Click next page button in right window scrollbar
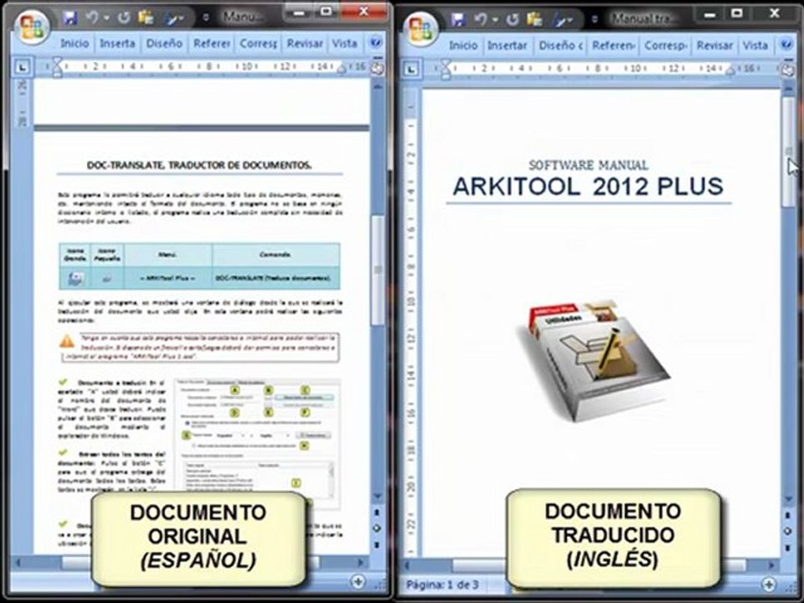804x603 pixels. pyautogui.click(x=788, y=548)
